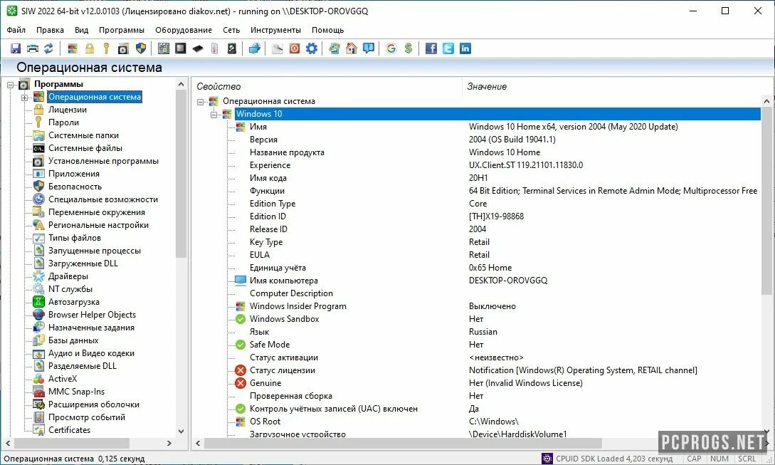Open the Инструменты menu

[x=275, y=30]
